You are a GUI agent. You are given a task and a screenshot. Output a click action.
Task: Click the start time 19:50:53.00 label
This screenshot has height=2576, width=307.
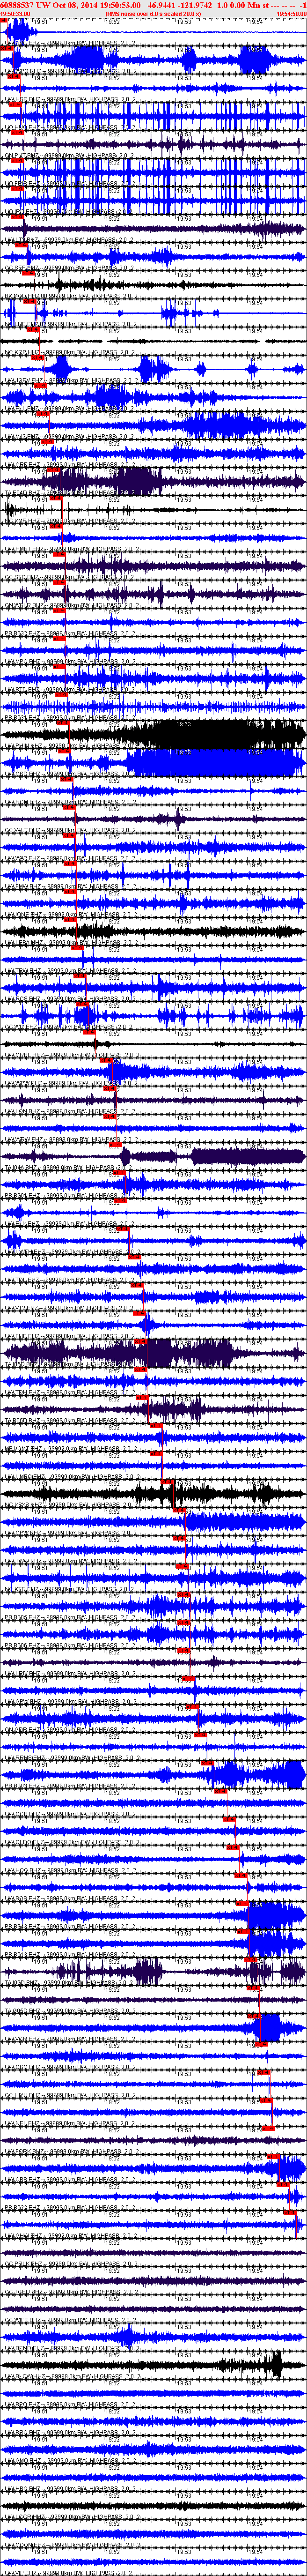click(x=15, y=13)
